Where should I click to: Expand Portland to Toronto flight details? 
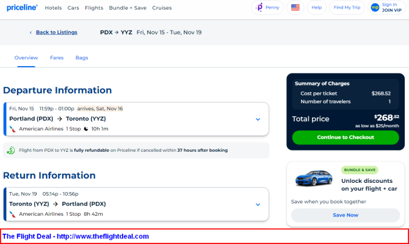tap(258, 119)
